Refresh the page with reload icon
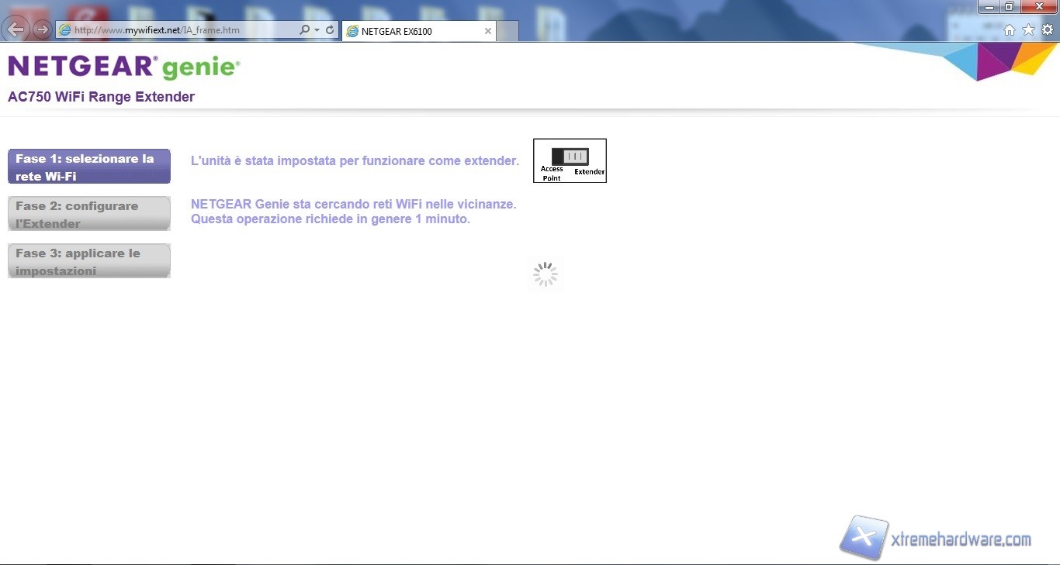The image size is (1060, 565). pos(330,30)
